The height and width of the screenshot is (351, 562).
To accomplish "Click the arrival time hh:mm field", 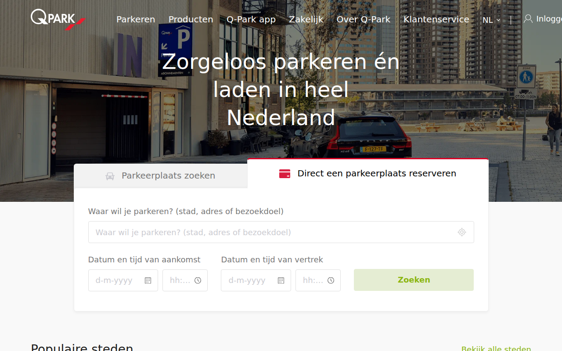I will click(185, 280).
